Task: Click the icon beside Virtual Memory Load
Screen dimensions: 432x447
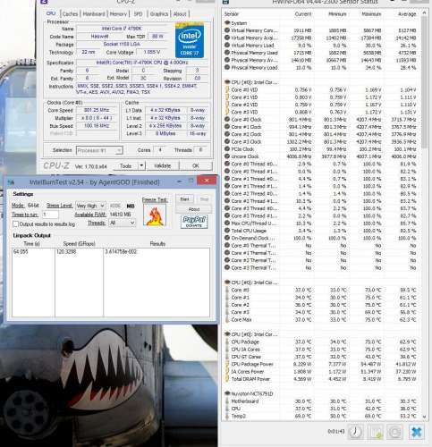Action: (x=227, y=46)
